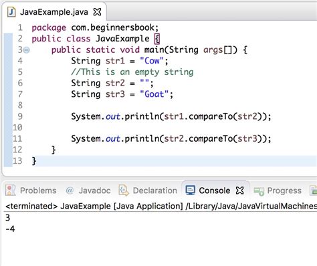The width and height of the screenshot is (317, 266).
Task: Click the package keyword on line 1
Action: click(49, 28)
